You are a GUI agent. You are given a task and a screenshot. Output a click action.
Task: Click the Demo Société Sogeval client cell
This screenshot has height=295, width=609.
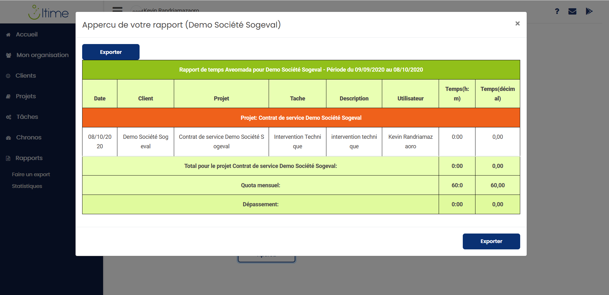pyautogui.click(x=146, y=142)
